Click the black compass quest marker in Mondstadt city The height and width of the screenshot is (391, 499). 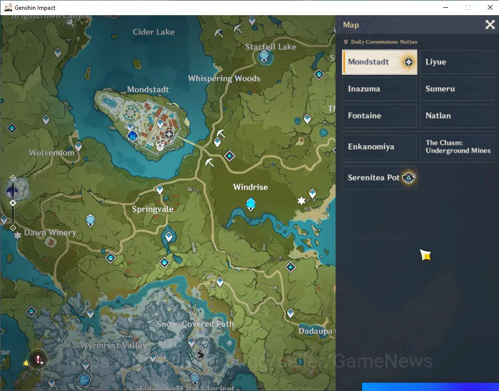(169, 134)
